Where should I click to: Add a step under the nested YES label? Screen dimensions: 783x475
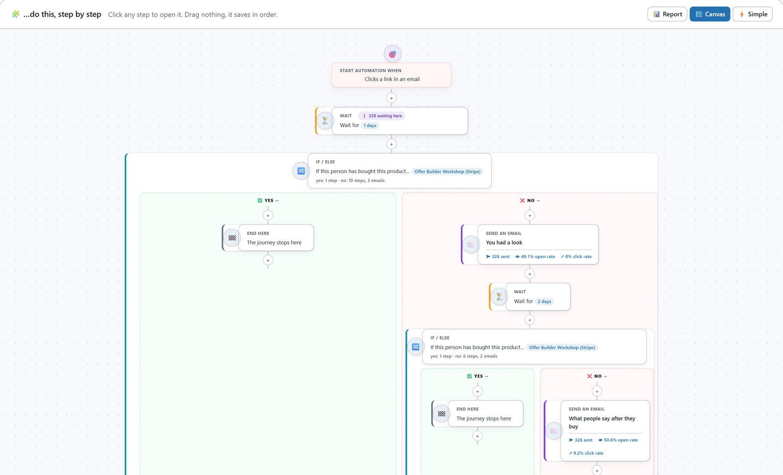[478, 391]
